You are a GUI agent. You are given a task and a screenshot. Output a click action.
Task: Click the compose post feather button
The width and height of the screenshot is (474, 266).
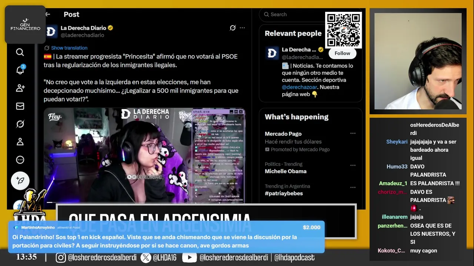tap(20, 181)
